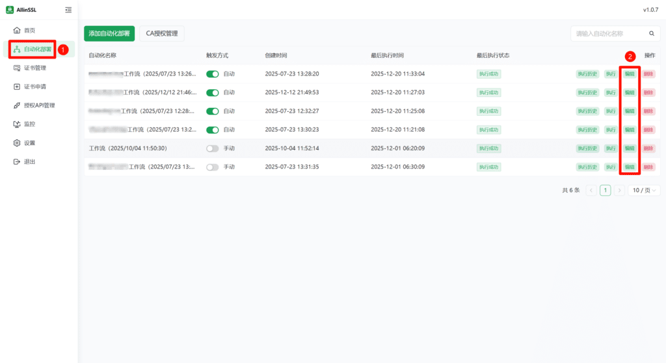Select 退出 in the sidebar menu

[29, 161]
